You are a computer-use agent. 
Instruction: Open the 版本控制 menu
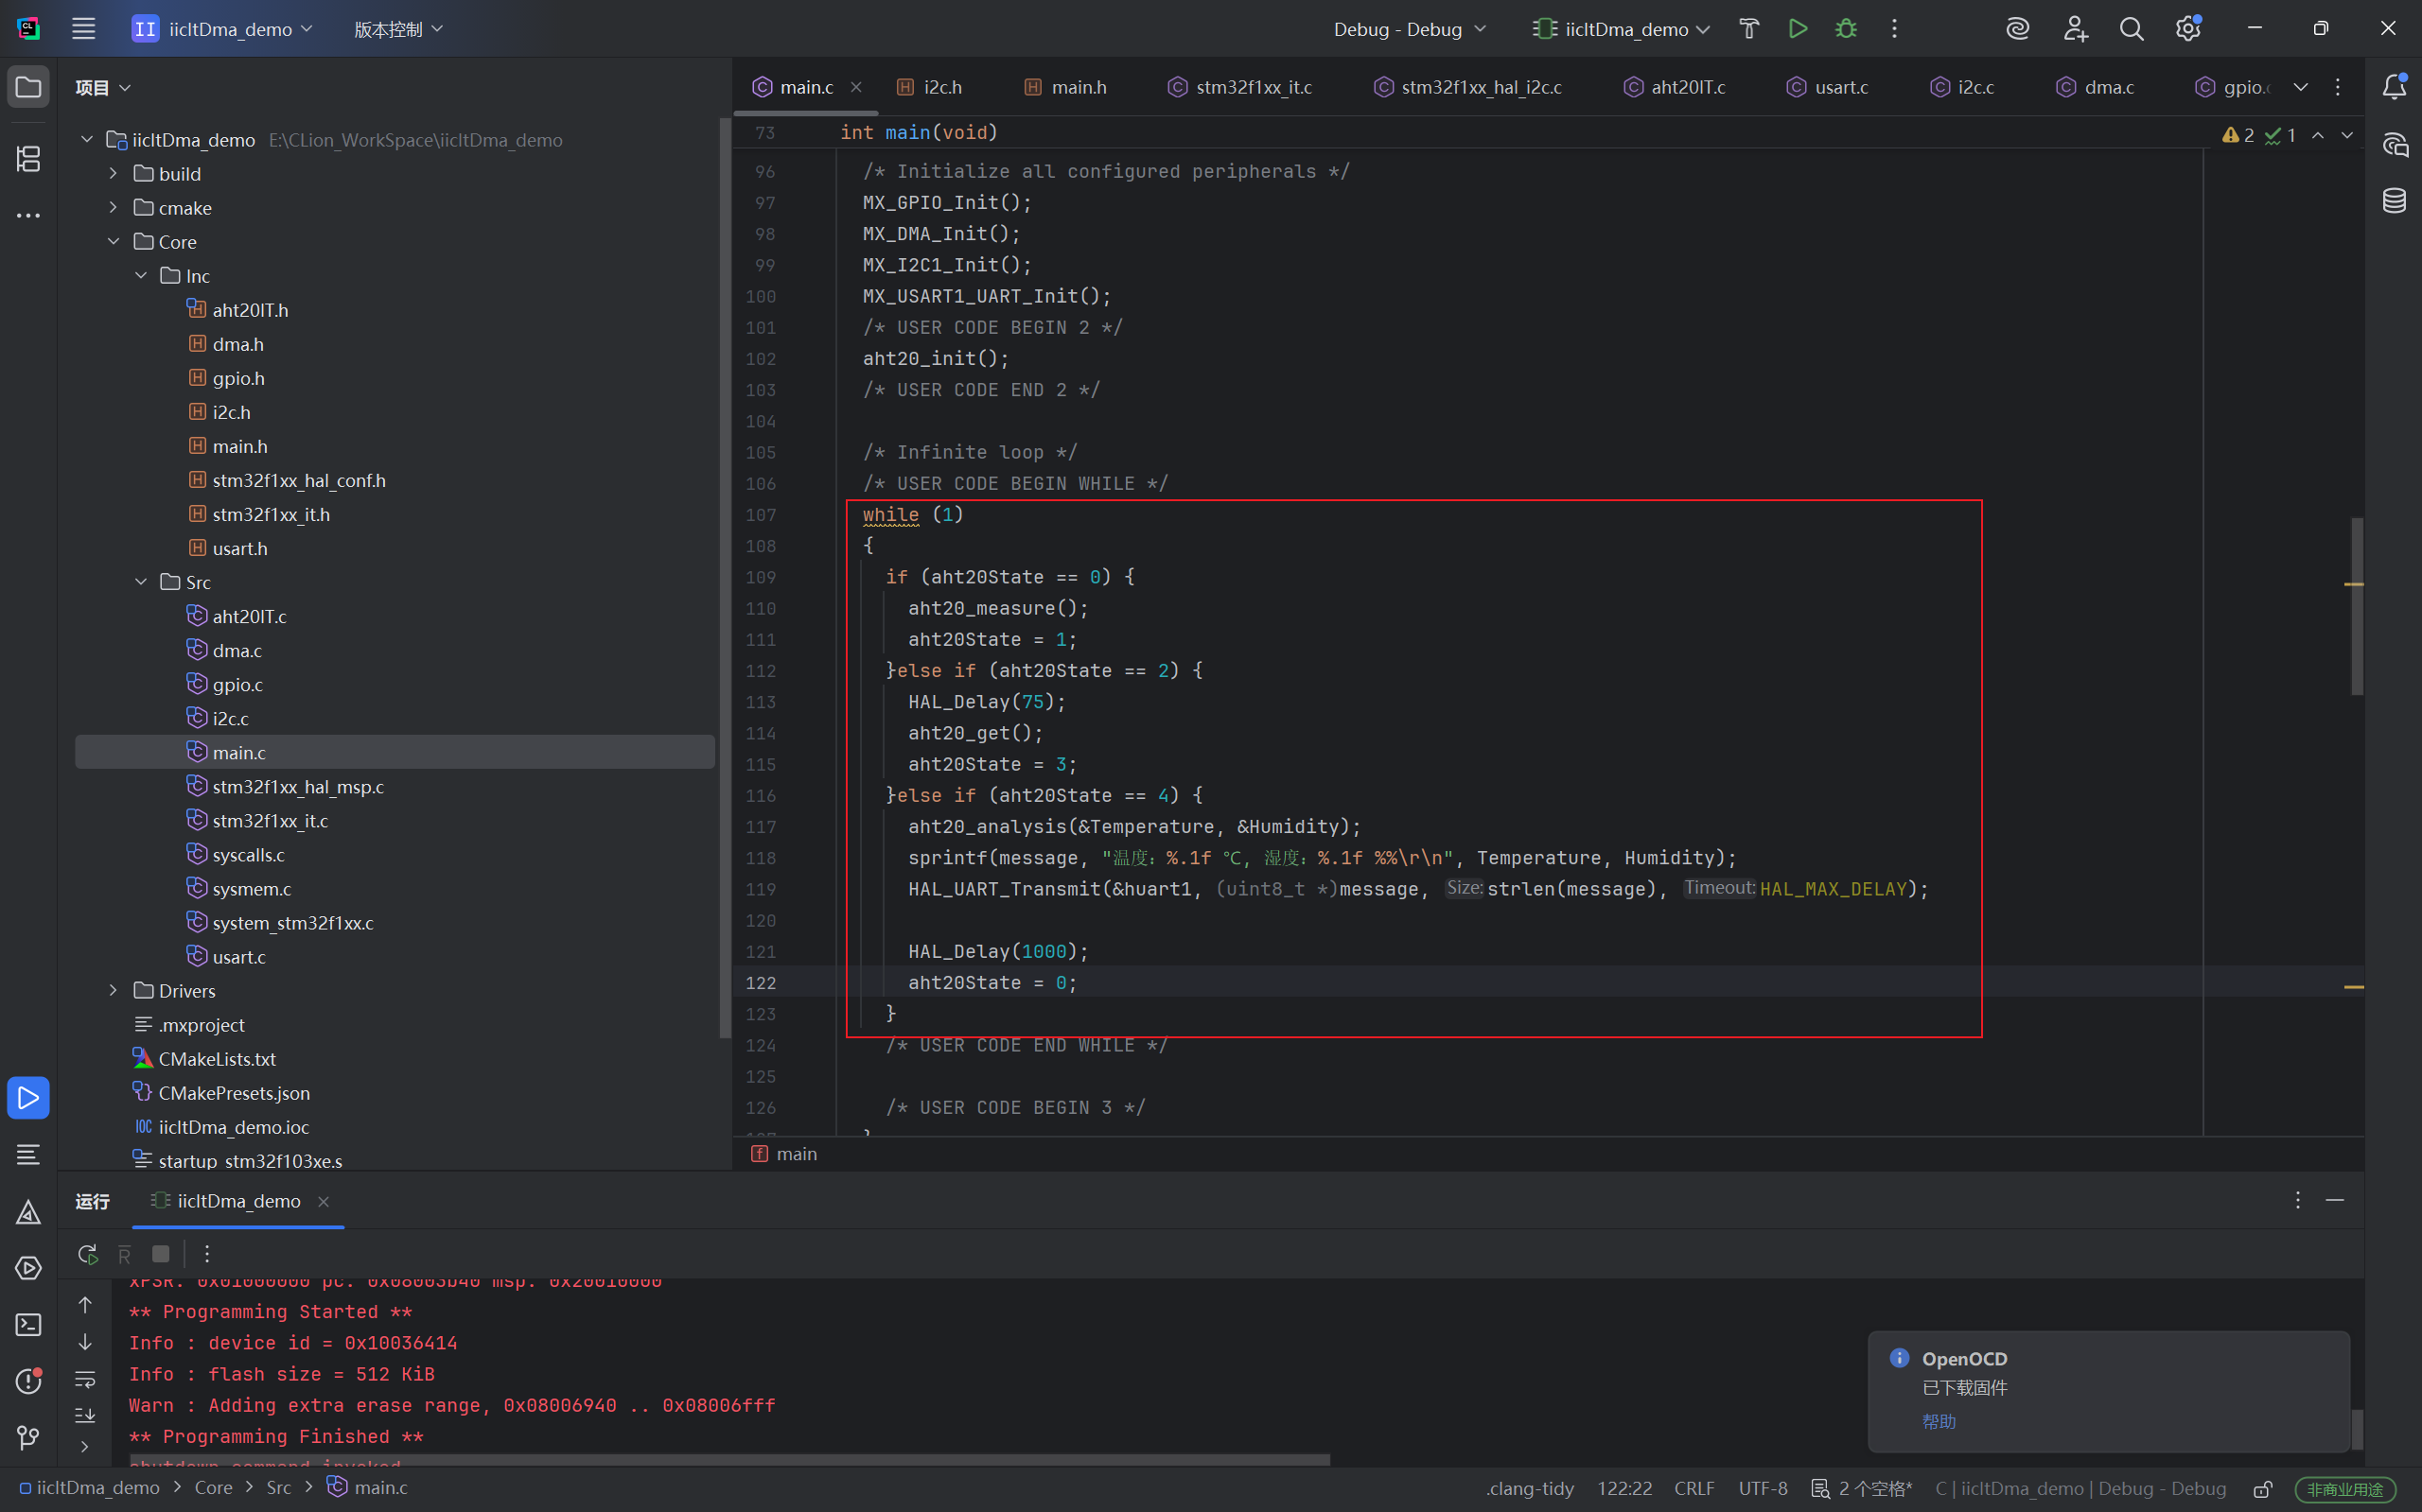[397, 29]
